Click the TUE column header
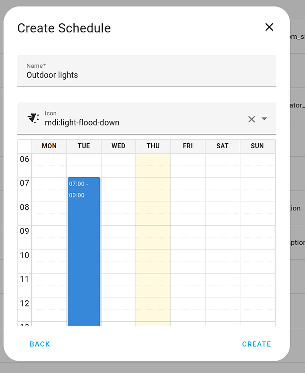The height and width of the screenshot is (373, 305). (x=84, y=146)
